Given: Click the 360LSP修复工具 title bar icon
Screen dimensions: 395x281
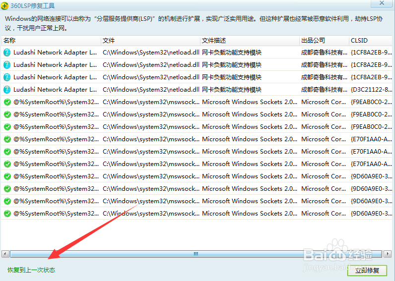Looking at the screenshot, I should [4, 6].
